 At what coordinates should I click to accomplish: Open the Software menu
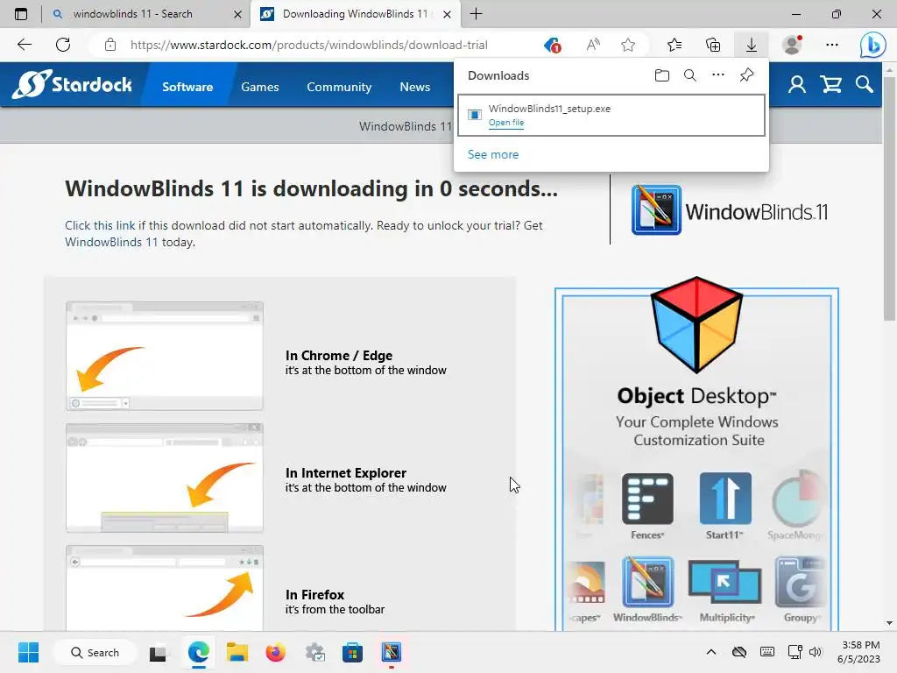[187, 87]
